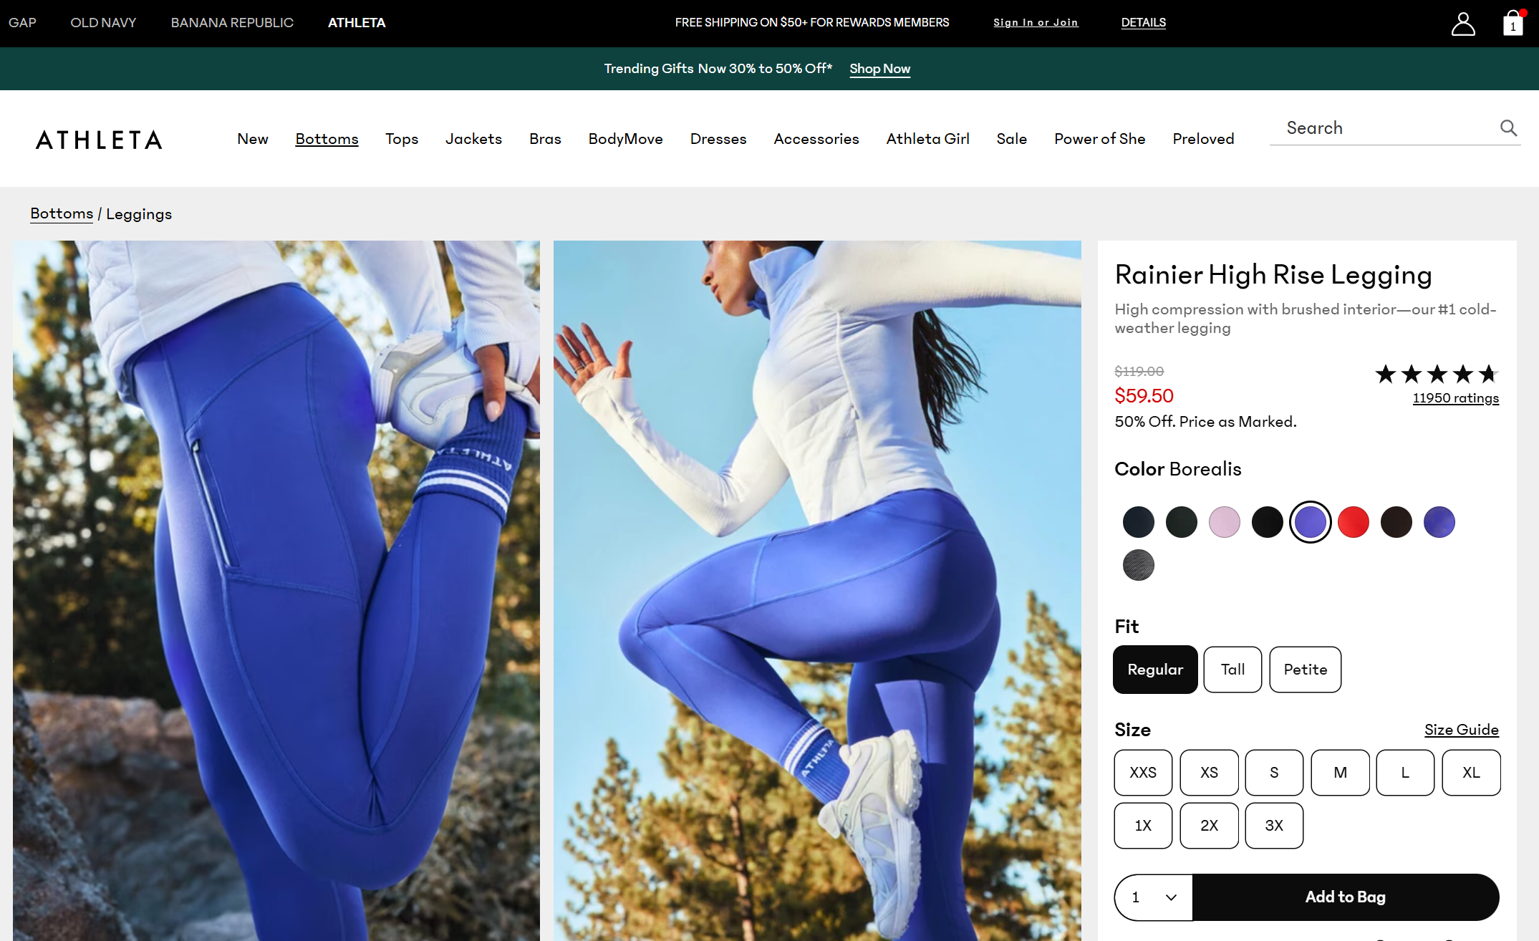Click the search magnifier icon
The width and height of the screenshot is (1539, 941).
click(1508, 128)
